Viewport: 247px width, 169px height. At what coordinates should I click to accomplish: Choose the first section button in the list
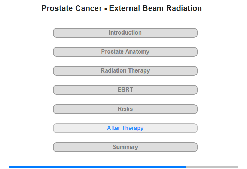125,33
